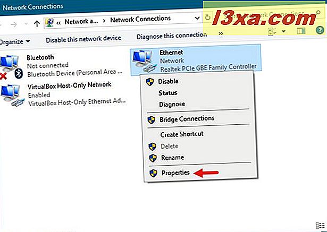327x232 pixels.
Task: Open the address bar history dropdown
Action: click(197, 19)
